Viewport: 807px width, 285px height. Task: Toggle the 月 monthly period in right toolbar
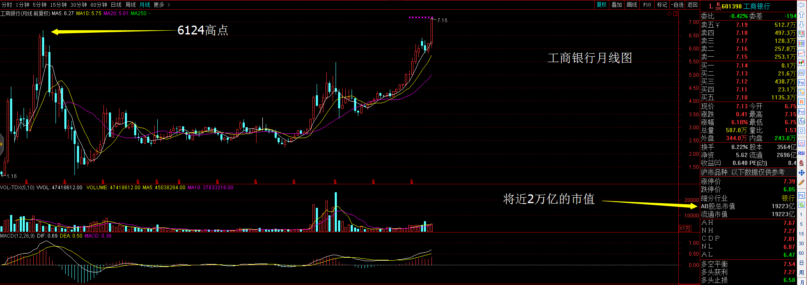pyautogui.click(x=802, y=282)
